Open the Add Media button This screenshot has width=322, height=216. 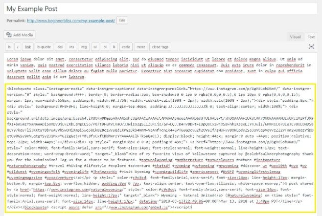click(x=20, y=34)
